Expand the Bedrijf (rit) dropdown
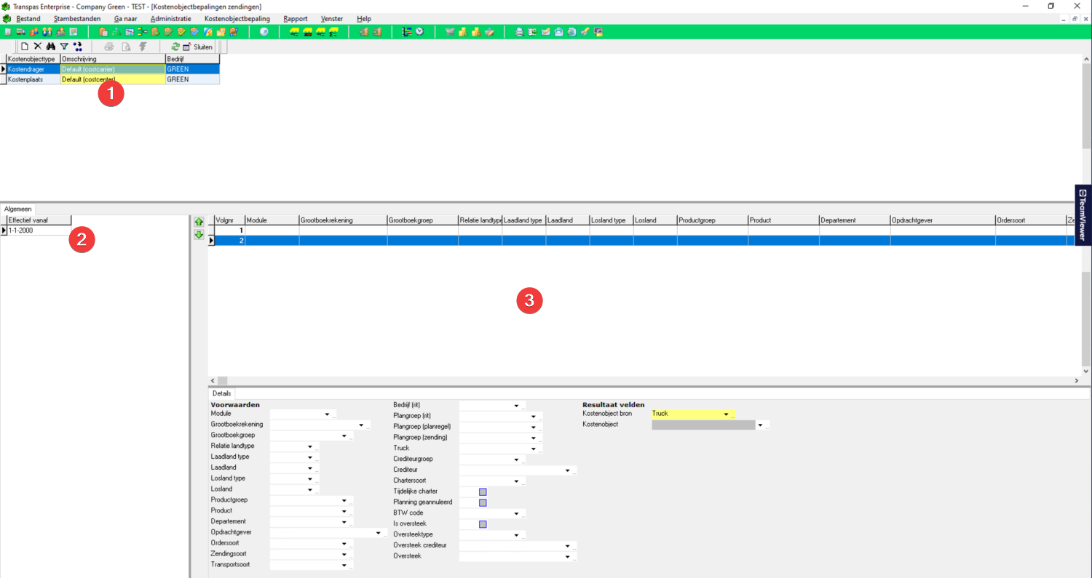Screen dimensions: 1092x578 (516, 406)
